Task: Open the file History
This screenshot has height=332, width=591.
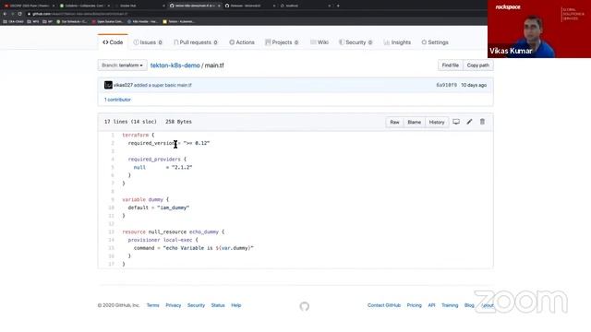Action: [437, 123]
